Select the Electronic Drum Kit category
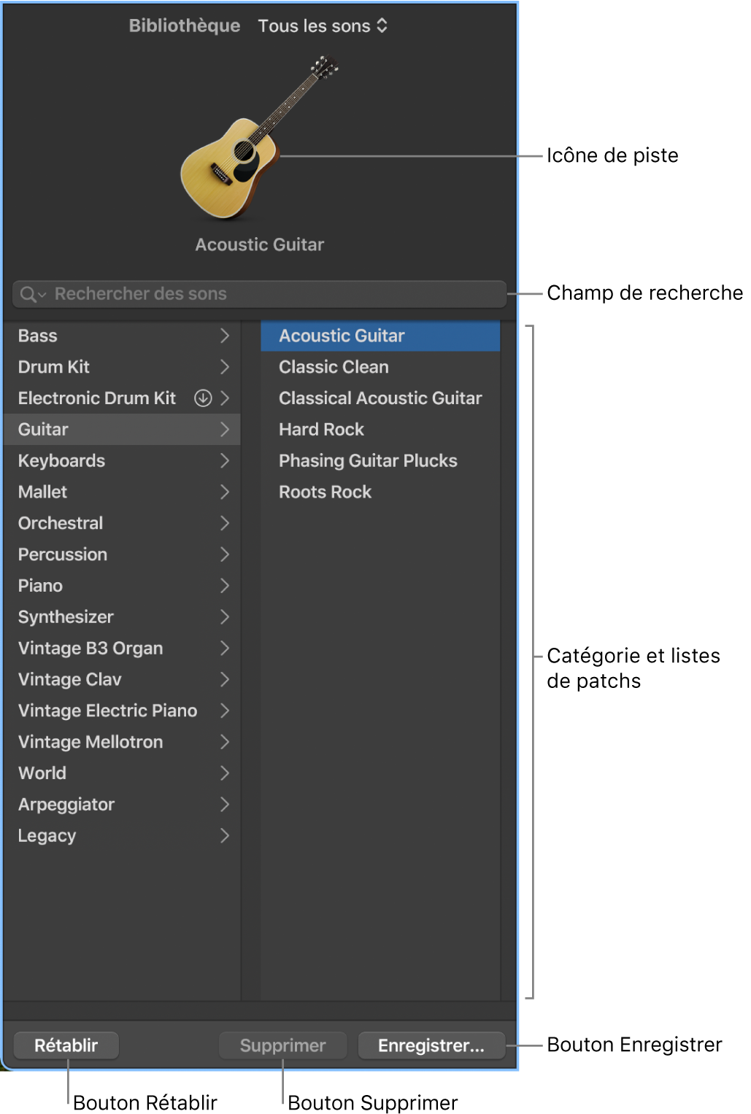The image size is (751, 1114). click(x=122, y=398)
